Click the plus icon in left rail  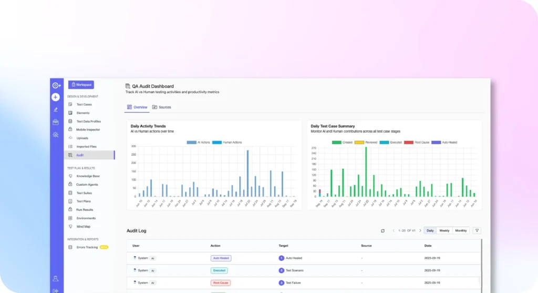(x=56, y=97)
